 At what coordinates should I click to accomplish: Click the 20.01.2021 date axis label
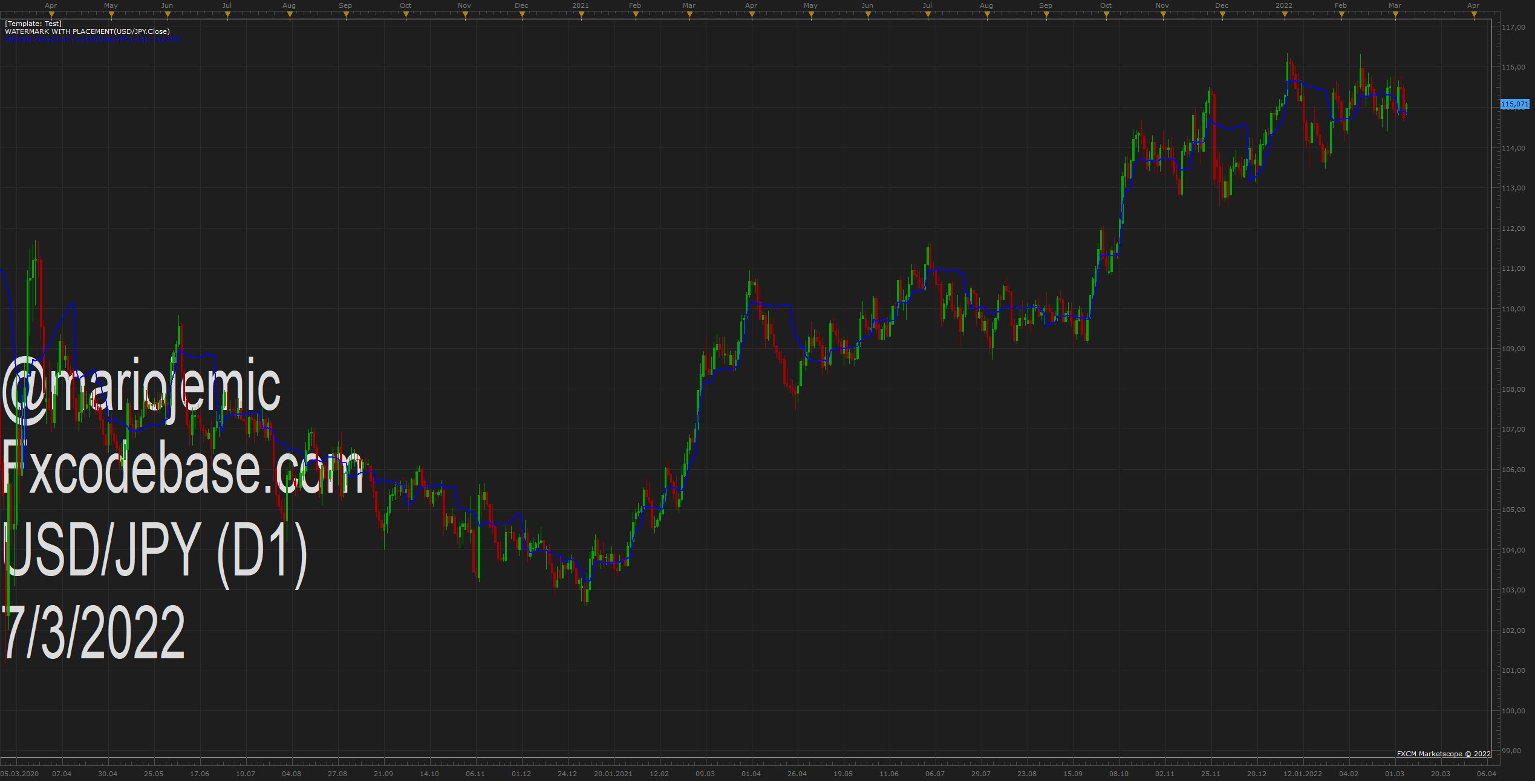613,774
